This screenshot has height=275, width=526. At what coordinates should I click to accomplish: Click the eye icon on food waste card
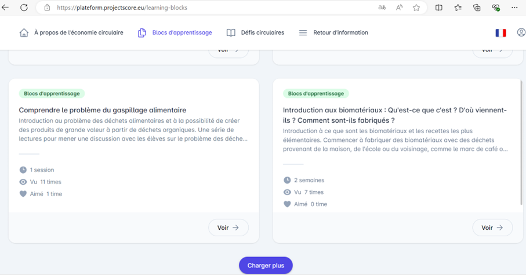click(x=23, y=182)
